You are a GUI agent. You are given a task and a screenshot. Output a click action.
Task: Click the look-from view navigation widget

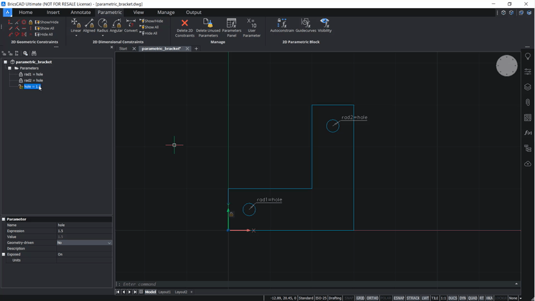[506, 66]
